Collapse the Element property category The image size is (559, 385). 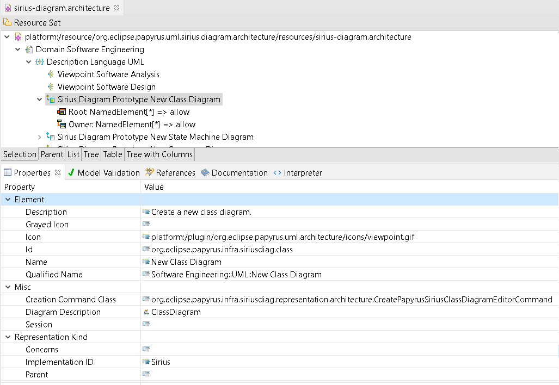pyautogui.click(x=8, y=200)
